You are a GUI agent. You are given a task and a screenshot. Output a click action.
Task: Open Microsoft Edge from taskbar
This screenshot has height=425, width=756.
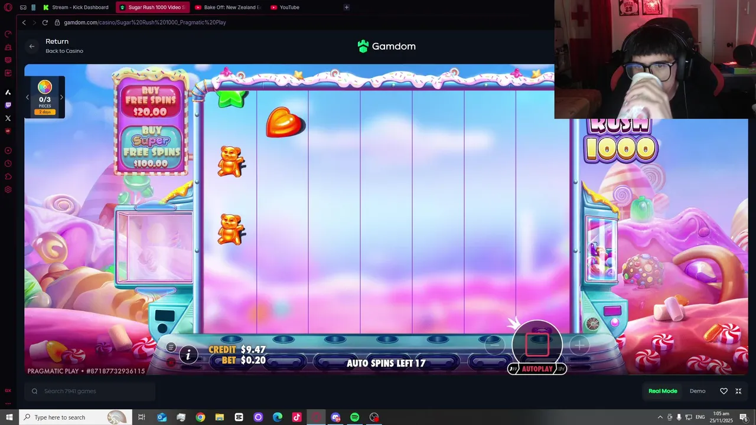[277, 417]
